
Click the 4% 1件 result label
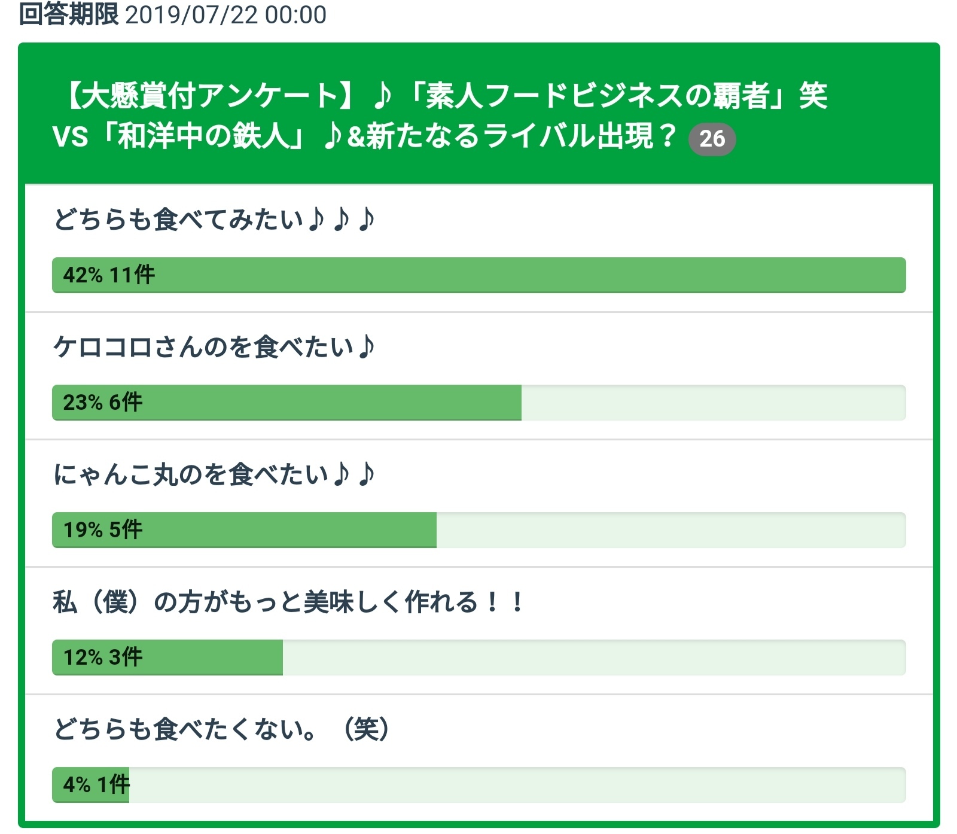(x=96, y=784)
